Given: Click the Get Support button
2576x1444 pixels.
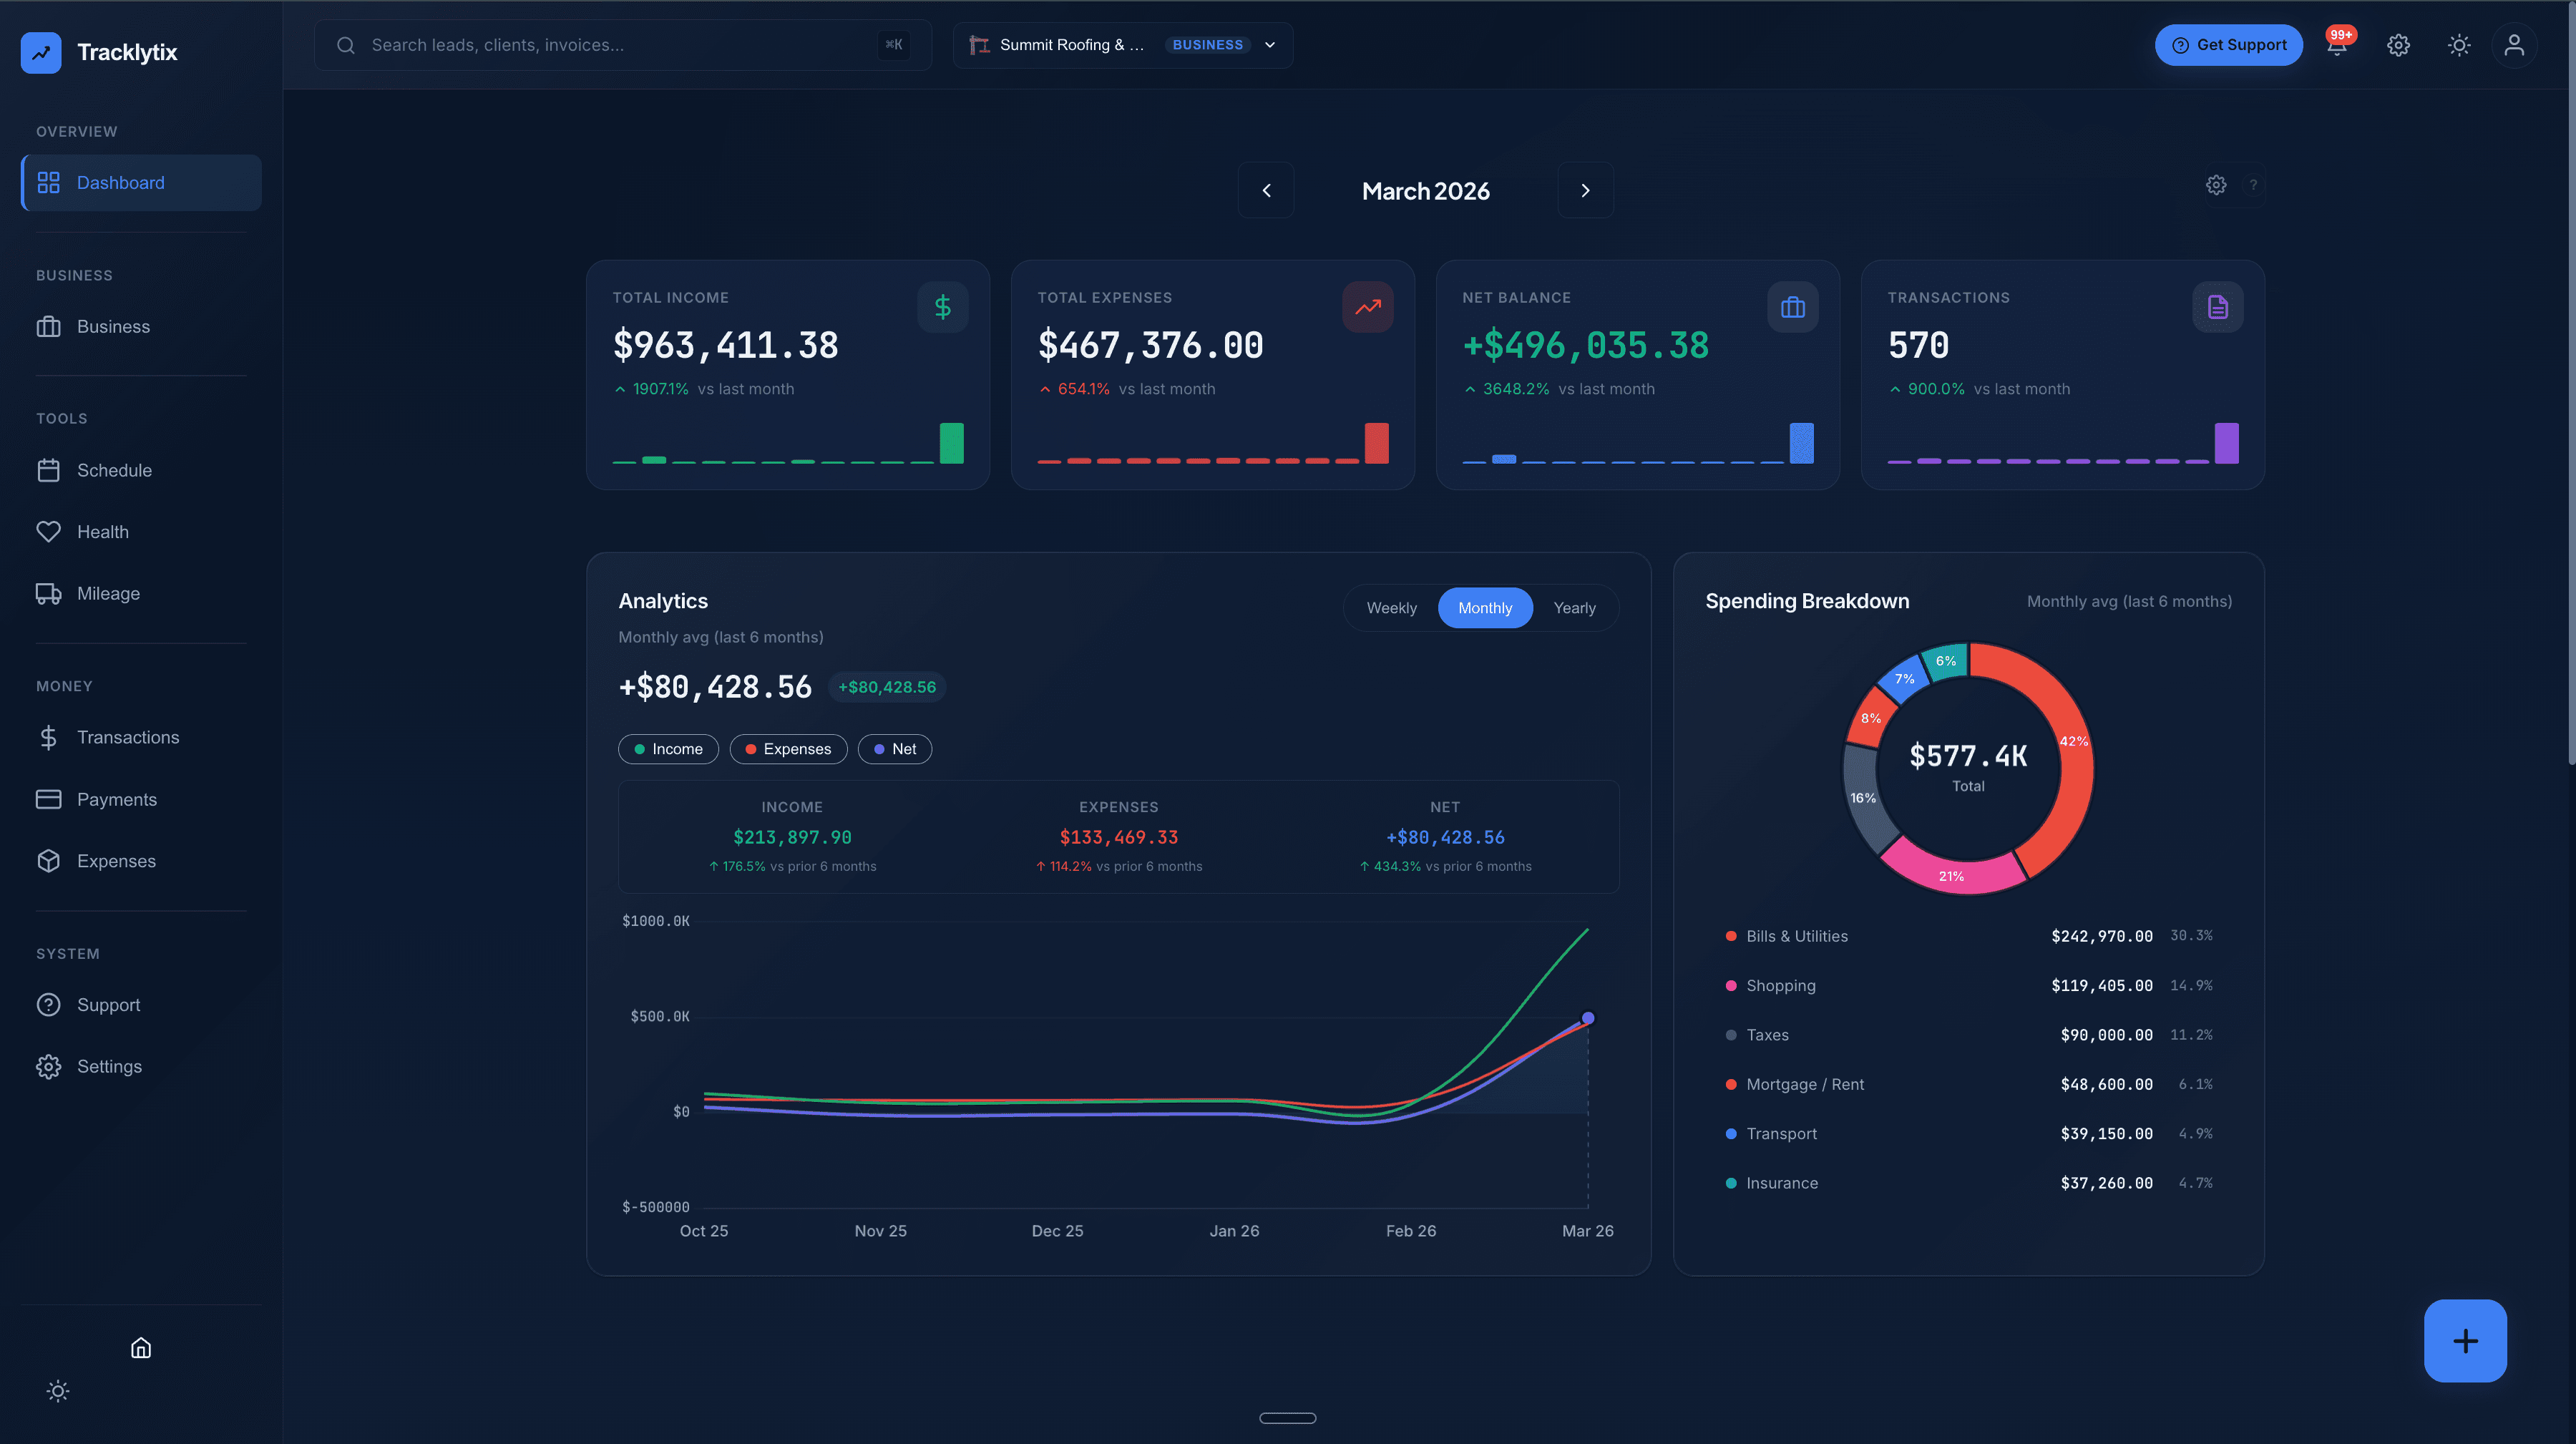Looking at the screenshot, I should tap(2229, 45).
